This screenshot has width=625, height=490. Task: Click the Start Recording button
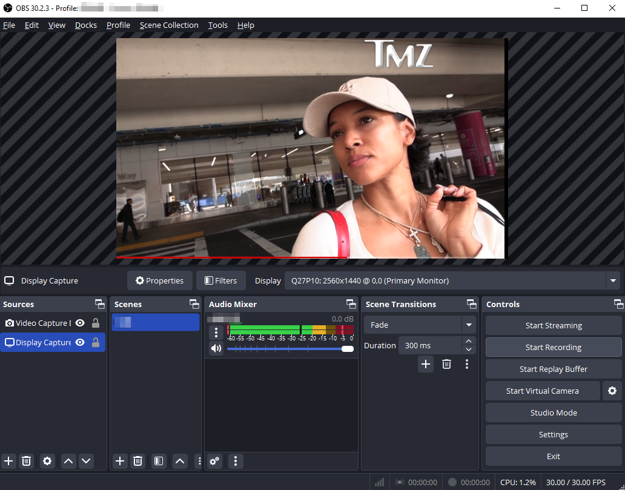click(554, 348)
